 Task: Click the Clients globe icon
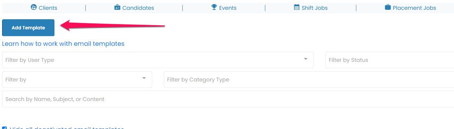point(34,7)
